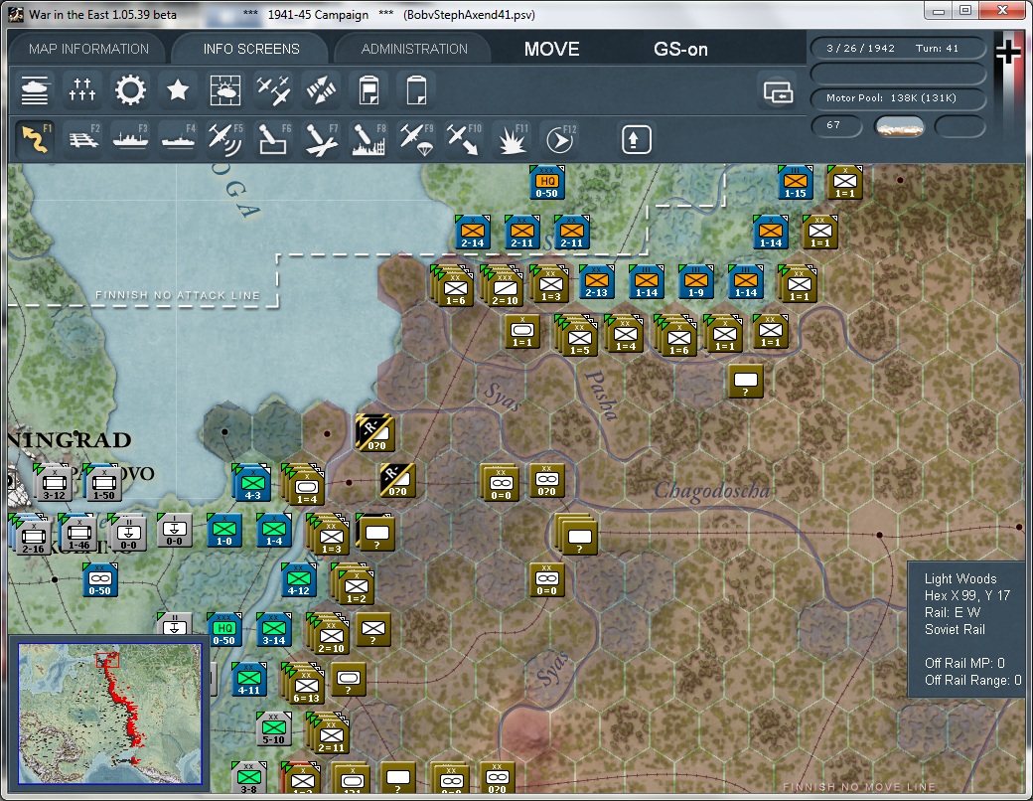This screenshot has height=801, width=1033.
Task: Select F11 explosion fortification icon
Action: click(512, 138)
